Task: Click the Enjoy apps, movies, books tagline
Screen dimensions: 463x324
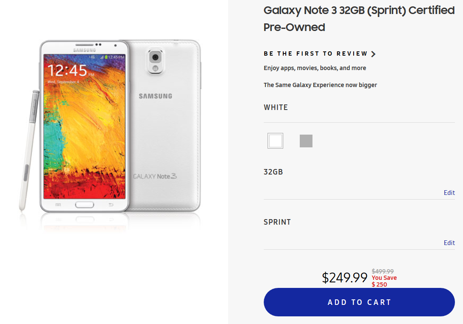Action: (x=315, y=68)
